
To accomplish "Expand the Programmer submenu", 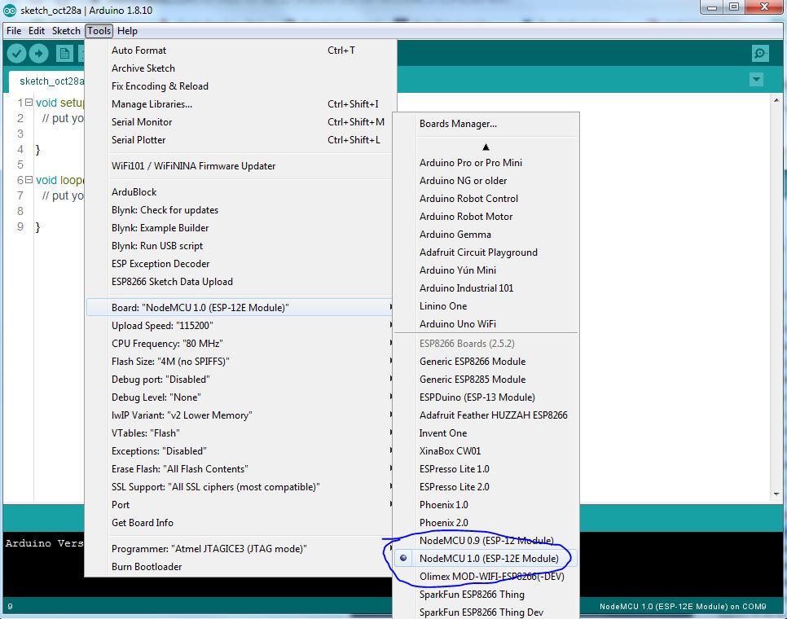I will pyautogui.click(x=240, y=549).
